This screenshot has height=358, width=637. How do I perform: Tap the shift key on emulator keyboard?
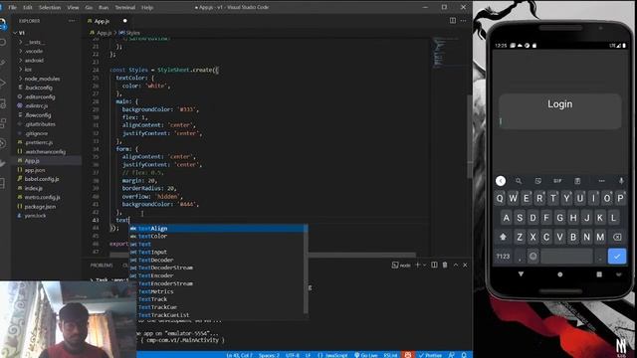(x=503, y=237)
